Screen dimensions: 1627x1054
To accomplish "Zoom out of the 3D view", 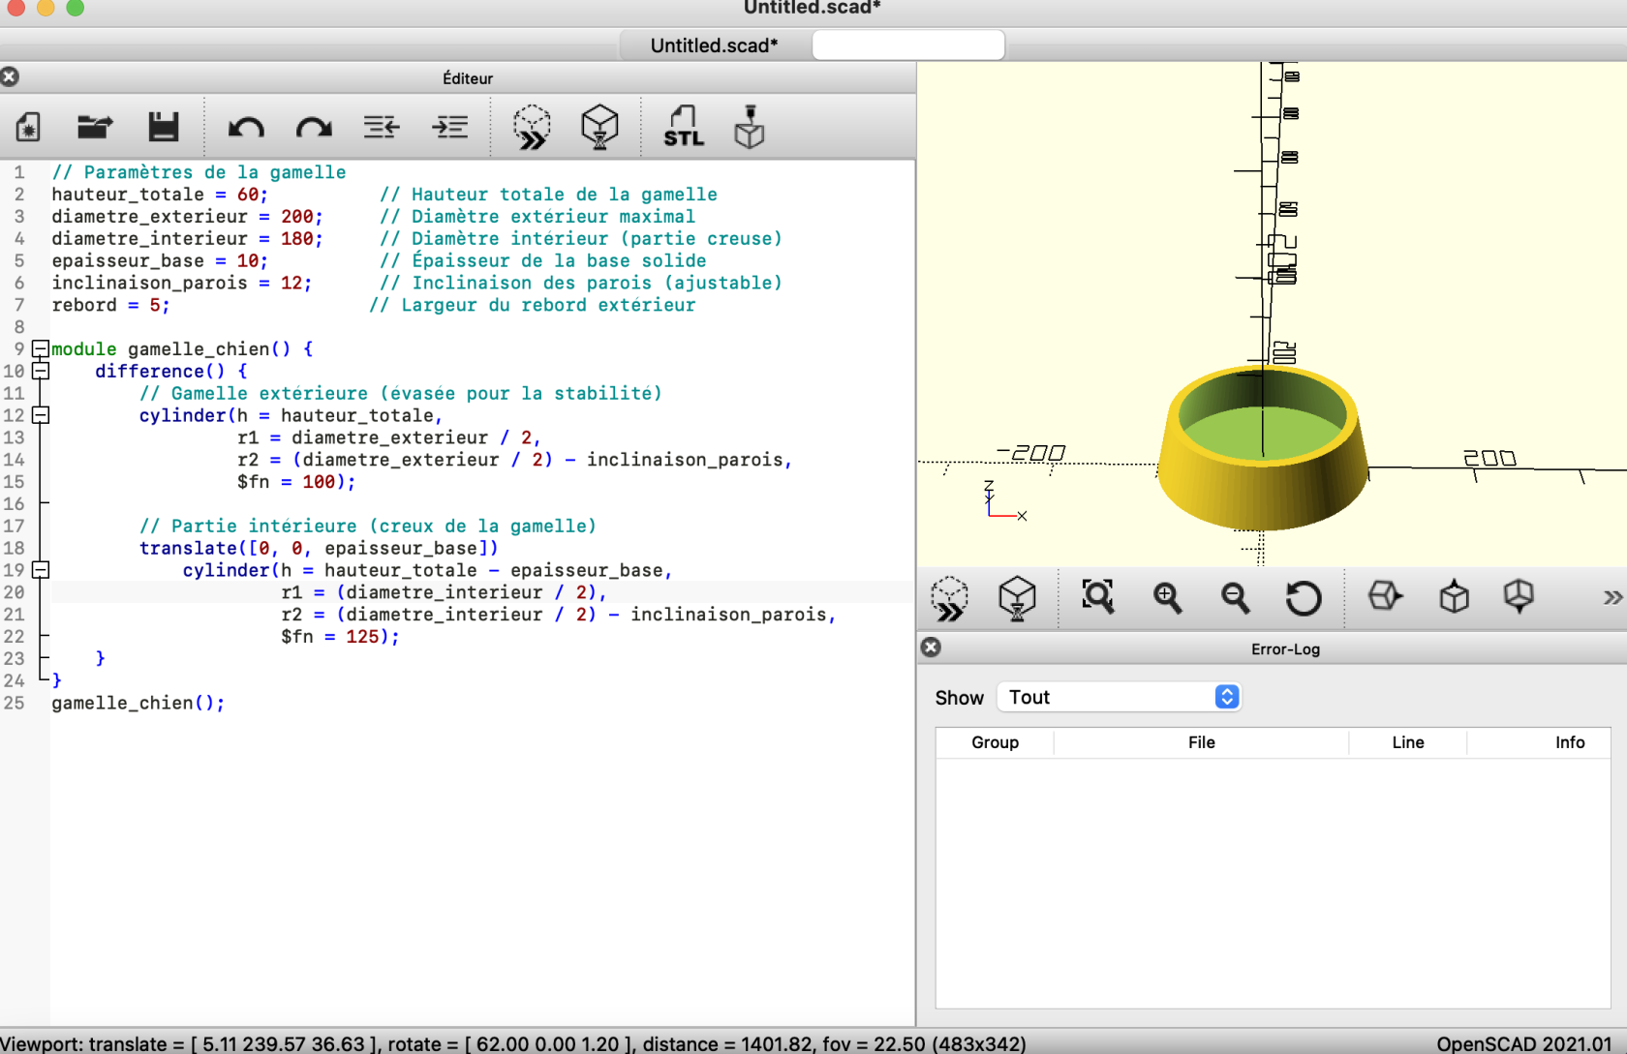I will [1235, 597].
